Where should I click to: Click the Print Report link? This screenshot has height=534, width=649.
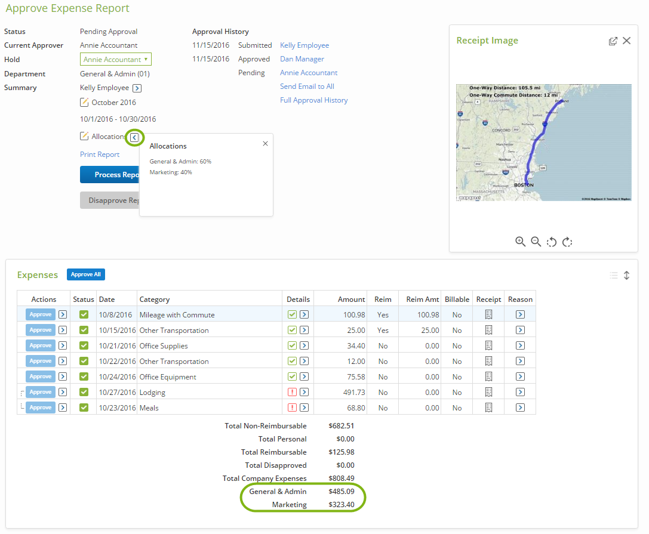coord(100,155)
